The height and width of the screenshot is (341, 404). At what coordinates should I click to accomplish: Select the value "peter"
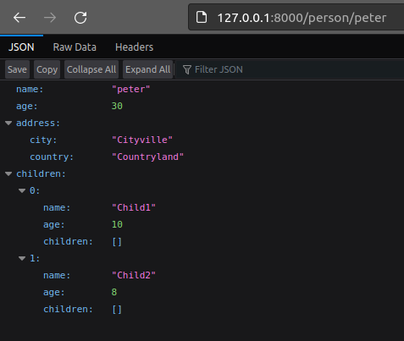click(130, 89)
